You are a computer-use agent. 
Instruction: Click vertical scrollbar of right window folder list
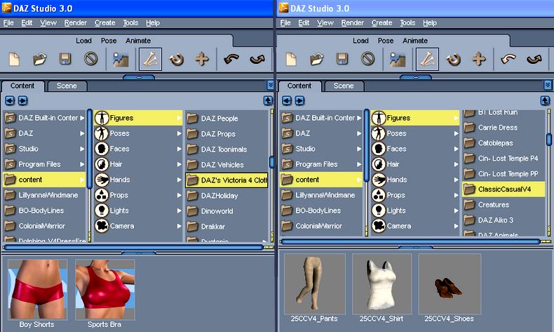pos(548,139)
